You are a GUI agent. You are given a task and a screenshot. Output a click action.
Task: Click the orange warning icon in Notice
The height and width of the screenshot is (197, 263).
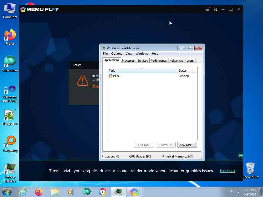click(x=82, y=81)
